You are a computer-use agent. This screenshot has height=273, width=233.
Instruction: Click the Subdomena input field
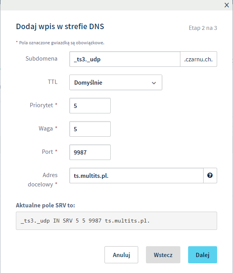click(125, 59)
